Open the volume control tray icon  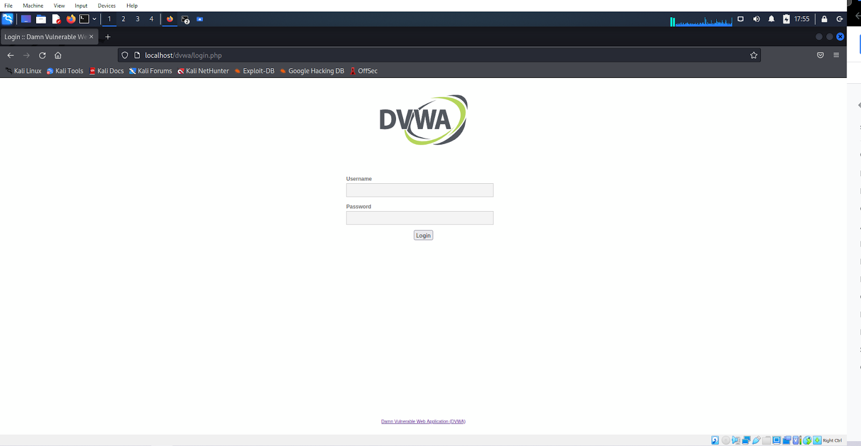click(x=756, y=19)
